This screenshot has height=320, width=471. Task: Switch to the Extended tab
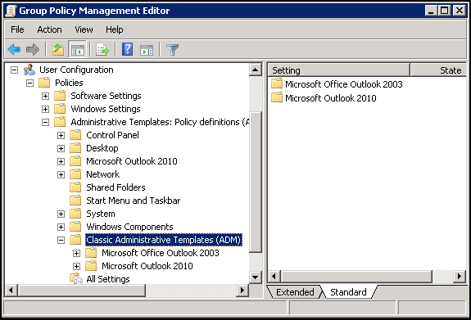[x=295, y=292]
